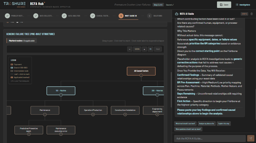This screenshot has width=256, height=143.
Task: Collapse the All Causal Factors node
Action: pyautogui.click(x=141, y=75)
